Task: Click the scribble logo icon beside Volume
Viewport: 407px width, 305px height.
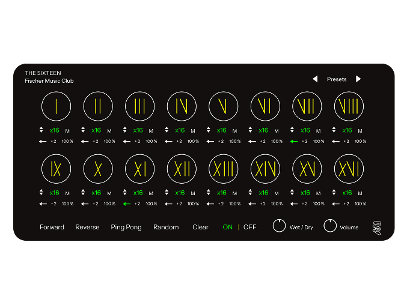Action: click(377, 228)
